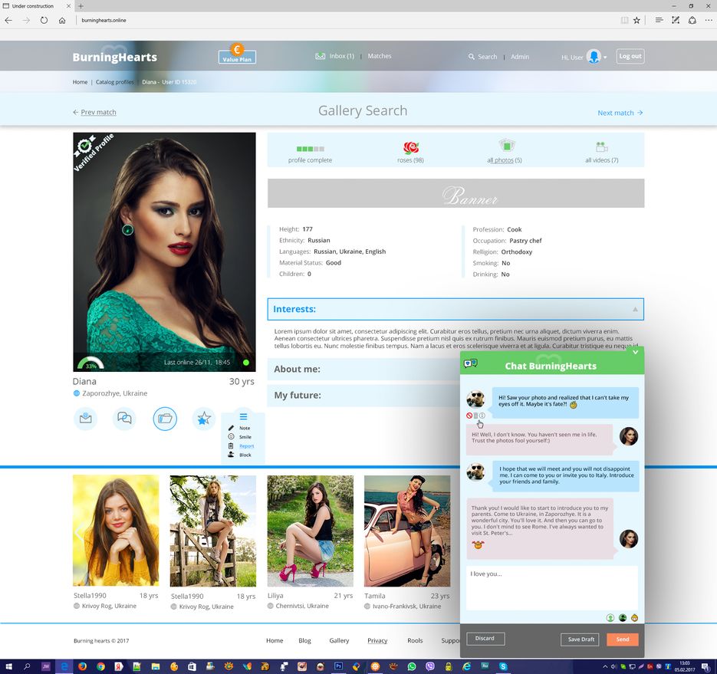Click the profile complete progress bar

[x=311, y=149]
